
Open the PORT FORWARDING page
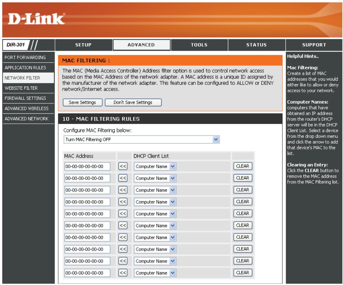coord(28,57)
